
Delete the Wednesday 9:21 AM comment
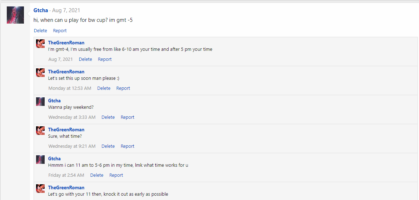108,146
